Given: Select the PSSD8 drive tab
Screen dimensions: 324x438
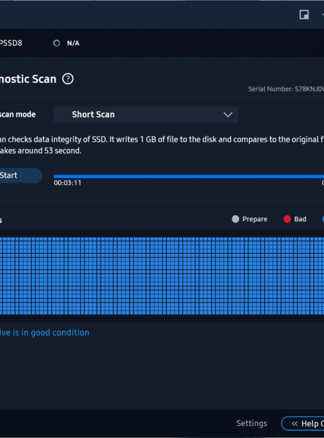Looking at the screenshot, I should 11,43.
